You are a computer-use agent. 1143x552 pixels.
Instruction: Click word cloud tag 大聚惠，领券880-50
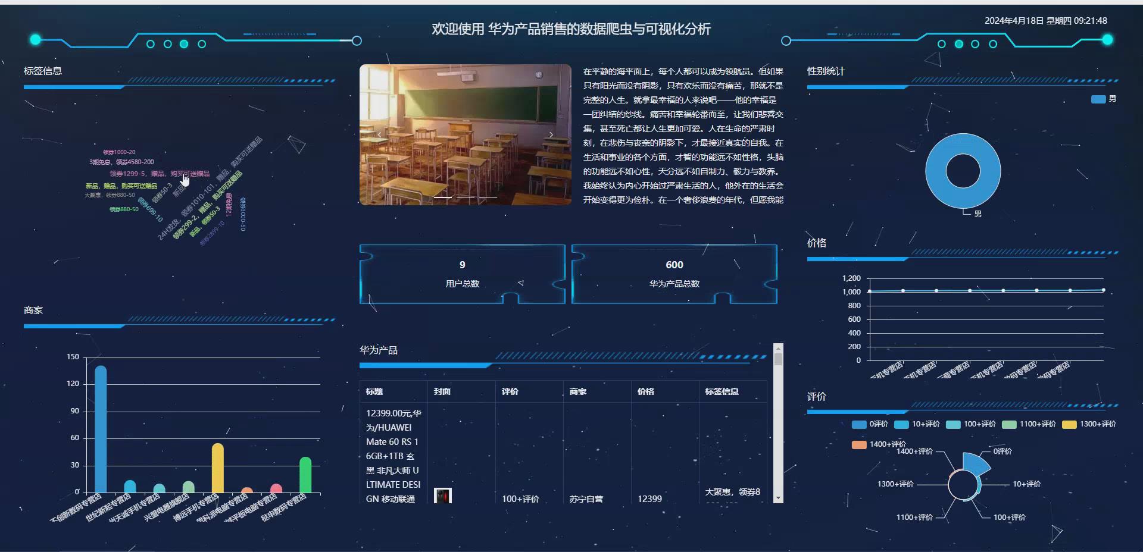coord(110,195)
